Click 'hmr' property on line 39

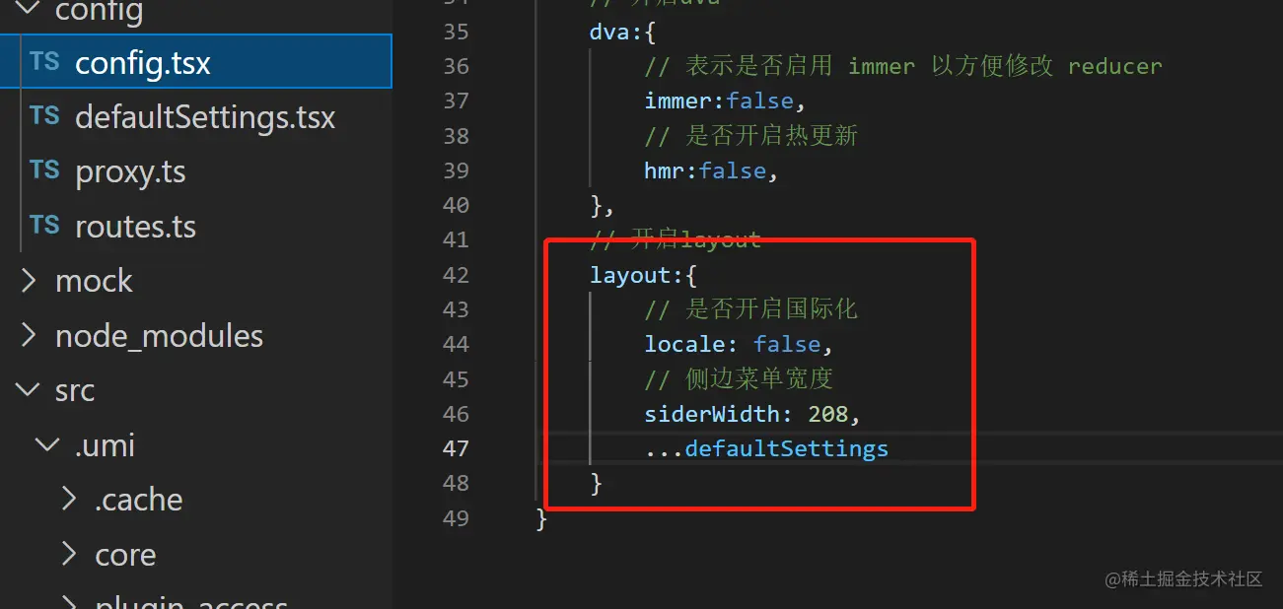tap(665, 171)
